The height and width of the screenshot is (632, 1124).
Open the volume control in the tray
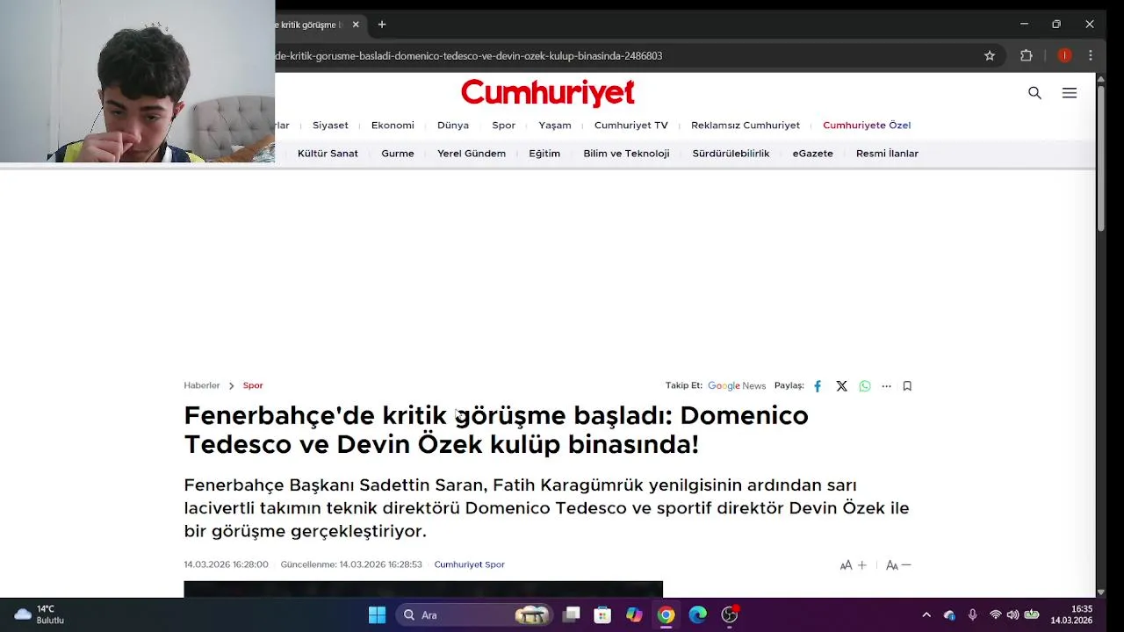(1012, 615)
